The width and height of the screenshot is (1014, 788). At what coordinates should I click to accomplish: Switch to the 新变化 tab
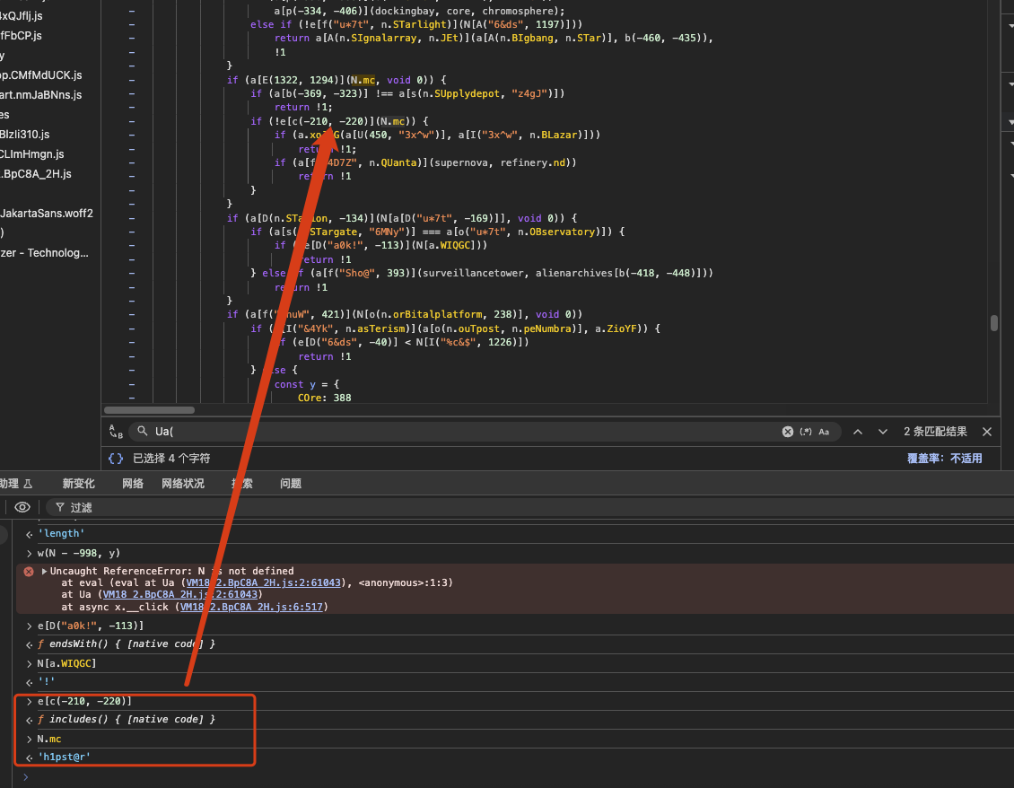[79, 484]
